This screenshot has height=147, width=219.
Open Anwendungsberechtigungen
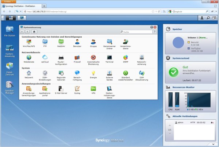click(29, 91)
